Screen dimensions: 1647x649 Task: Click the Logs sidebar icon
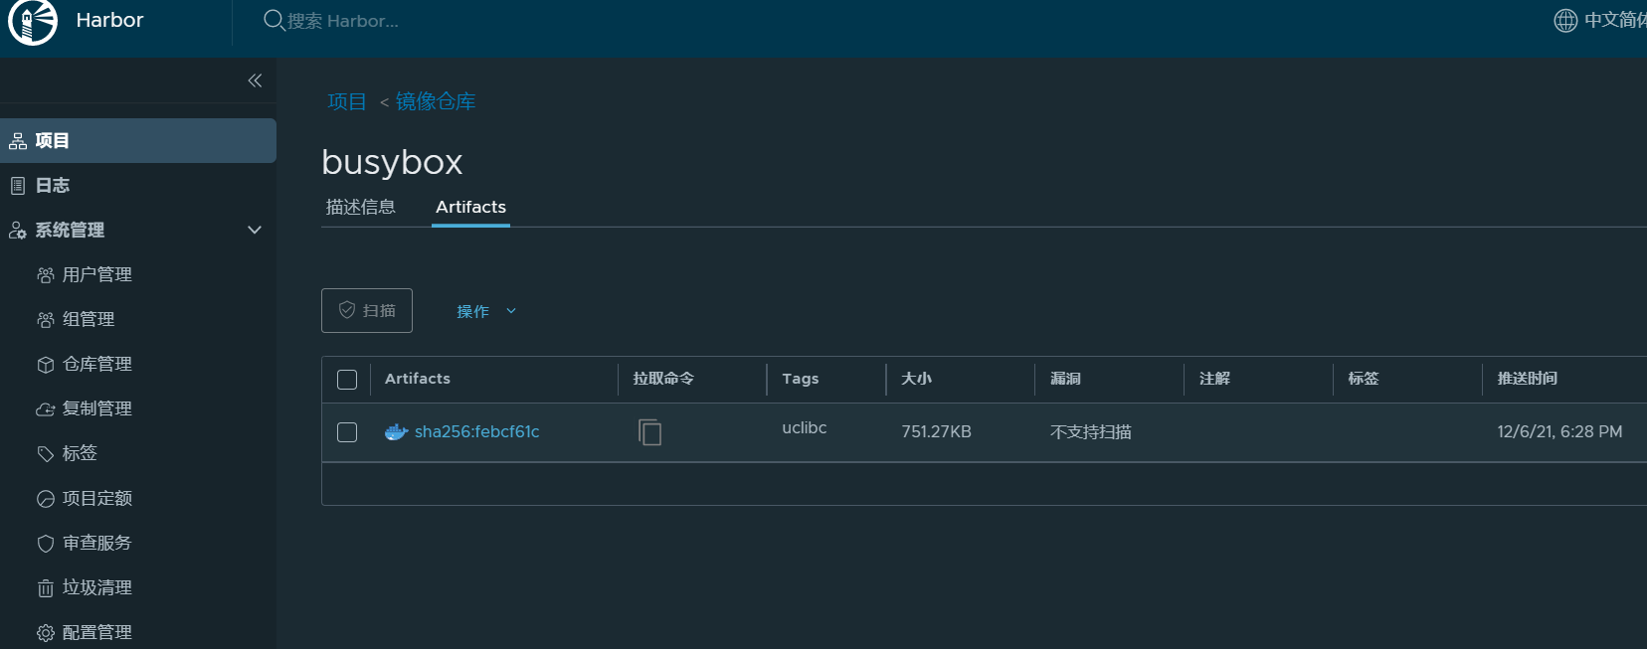(x=18, y=186)
